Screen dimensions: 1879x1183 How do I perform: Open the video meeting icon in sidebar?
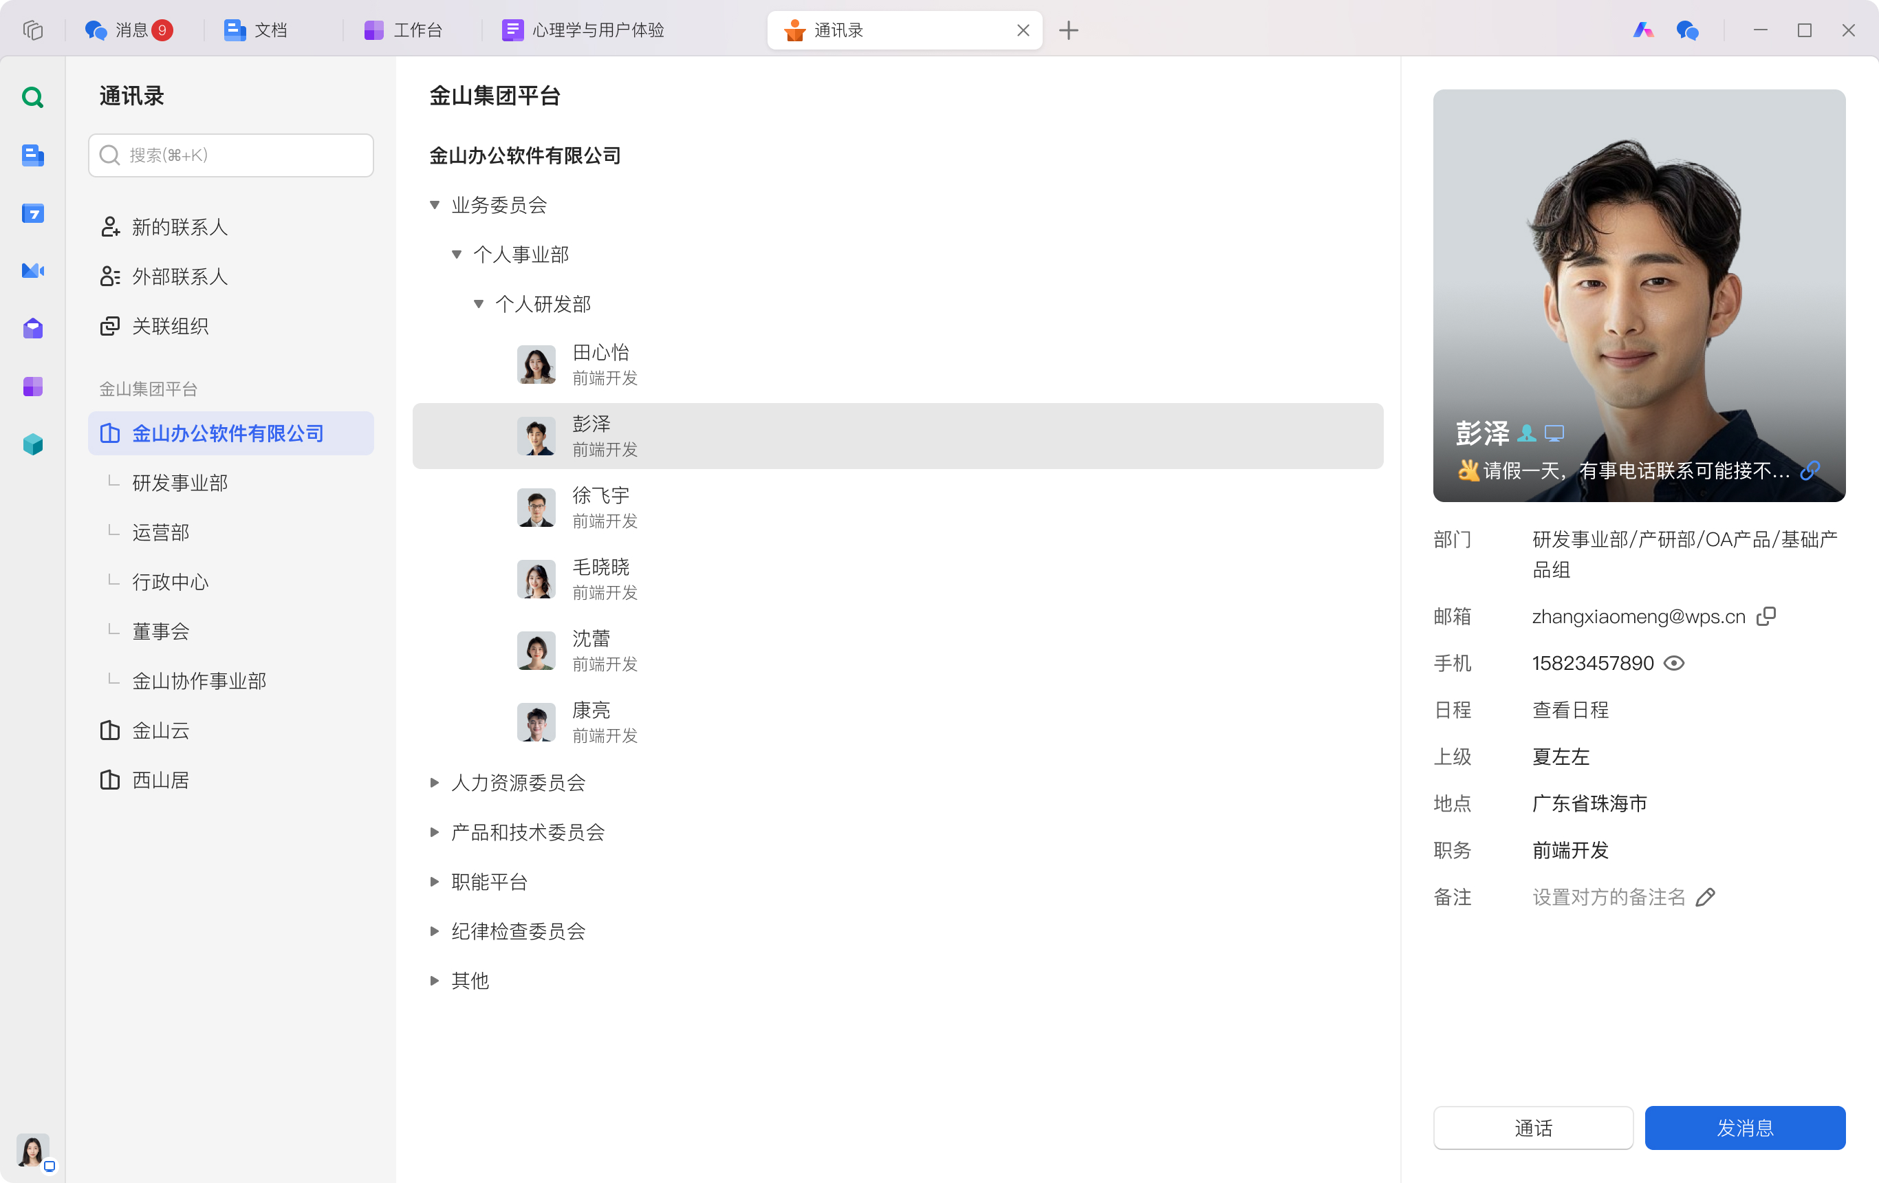(32, 271)
